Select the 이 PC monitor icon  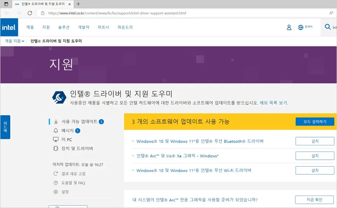click(x=56, y=139)
